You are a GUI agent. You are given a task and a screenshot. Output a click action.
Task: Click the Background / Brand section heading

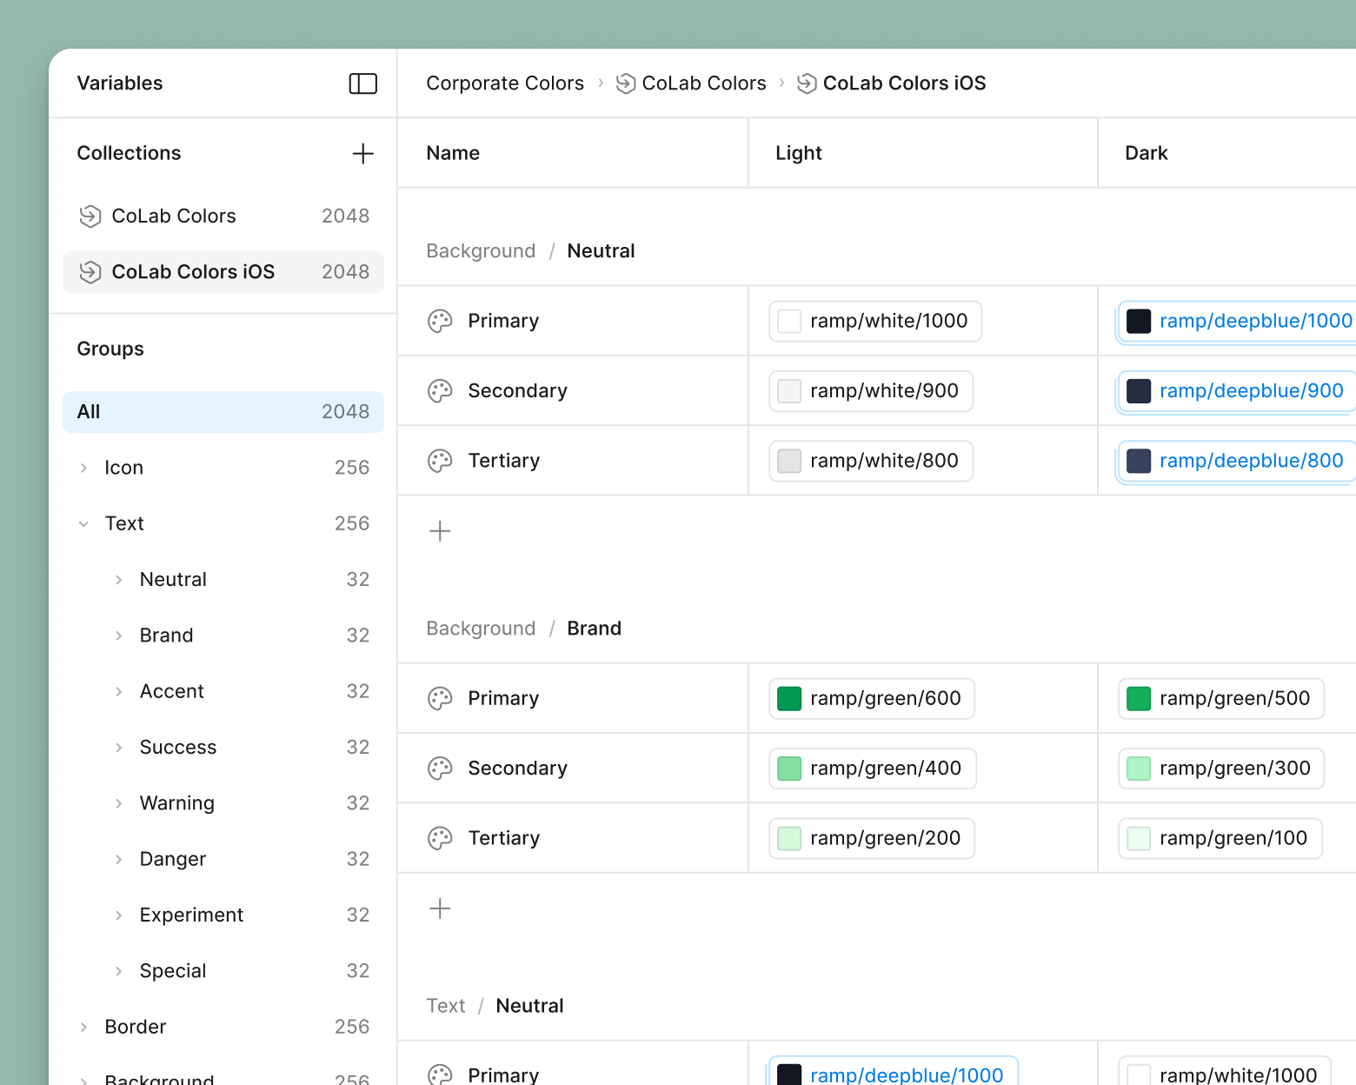point(523,629)
